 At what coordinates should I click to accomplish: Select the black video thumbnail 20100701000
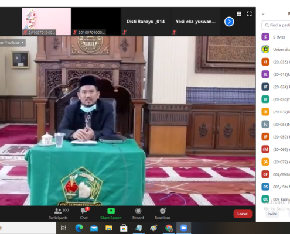tap(96, 22)
